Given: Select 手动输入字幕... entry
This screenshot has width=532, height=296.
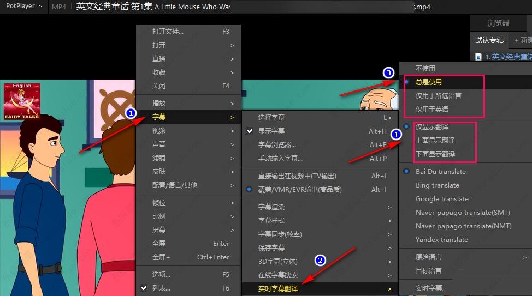Looking at the screenshot, I should [x=320, y=158].
